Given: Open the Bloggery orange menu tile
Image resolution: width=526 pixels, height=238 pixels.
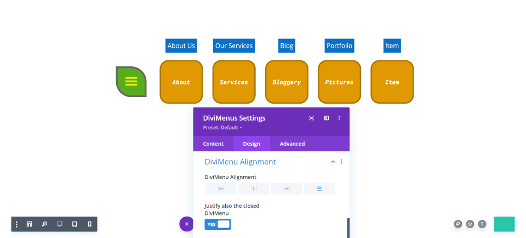Looking at the screenshot, I should point(287,82).
